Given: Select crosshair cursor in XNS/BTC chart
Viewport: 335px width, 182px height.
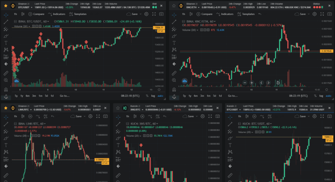Looking at the screenshot, I should [x=118, y=117].
